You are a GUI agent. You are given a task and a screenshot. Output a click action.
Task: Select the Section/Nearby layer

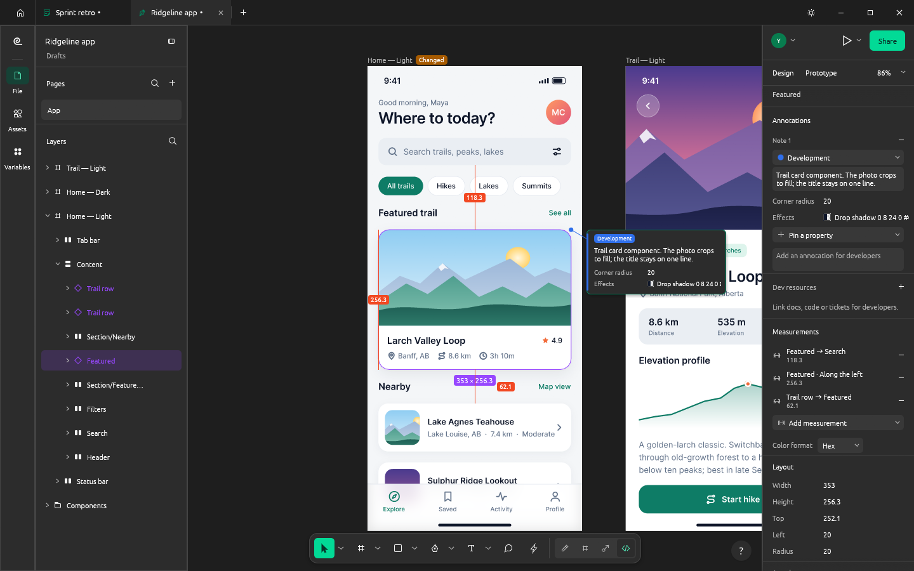pyautogui.click(x=111, y=337)
